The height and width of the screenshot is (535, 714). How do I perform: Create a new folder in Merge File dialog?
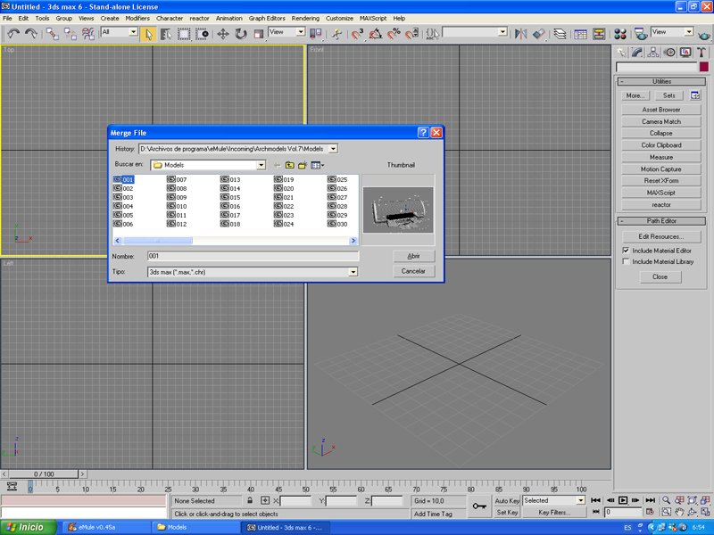(303, 165)
